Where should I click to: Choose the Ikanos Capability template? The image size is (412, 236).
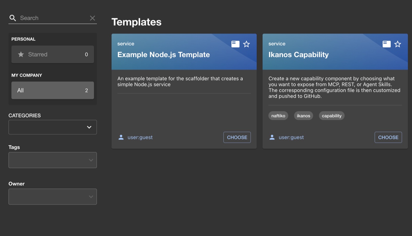[x=388, y=137]
